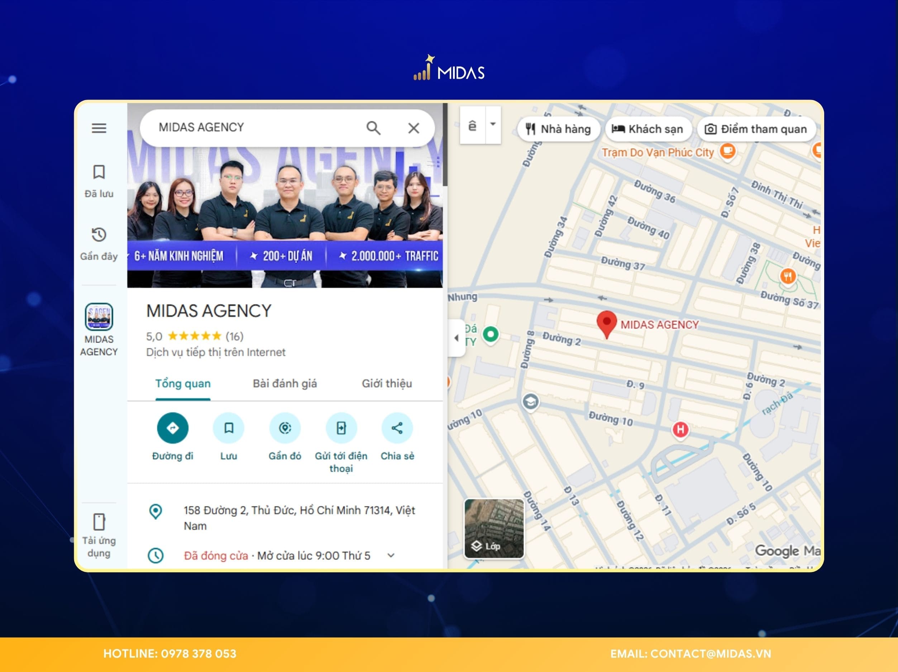Click the HOTLINE: 0978 378 053 text
This screenshot has height=672, width=898.
pyautogui.click(x=170, y=654)
